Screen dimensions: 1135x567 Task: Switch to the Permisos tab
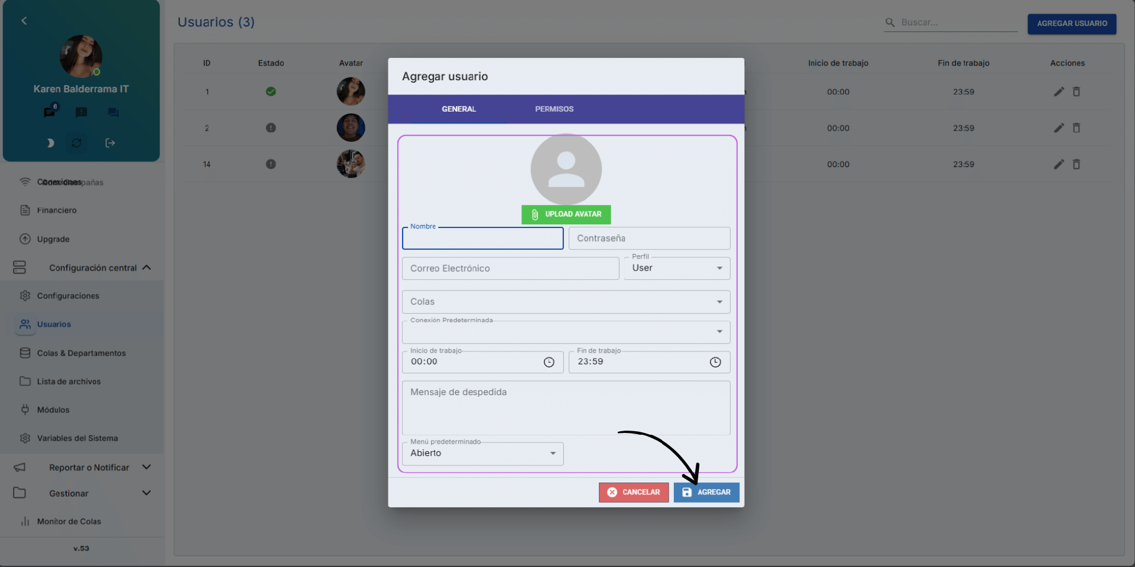(x=554, y=109)
